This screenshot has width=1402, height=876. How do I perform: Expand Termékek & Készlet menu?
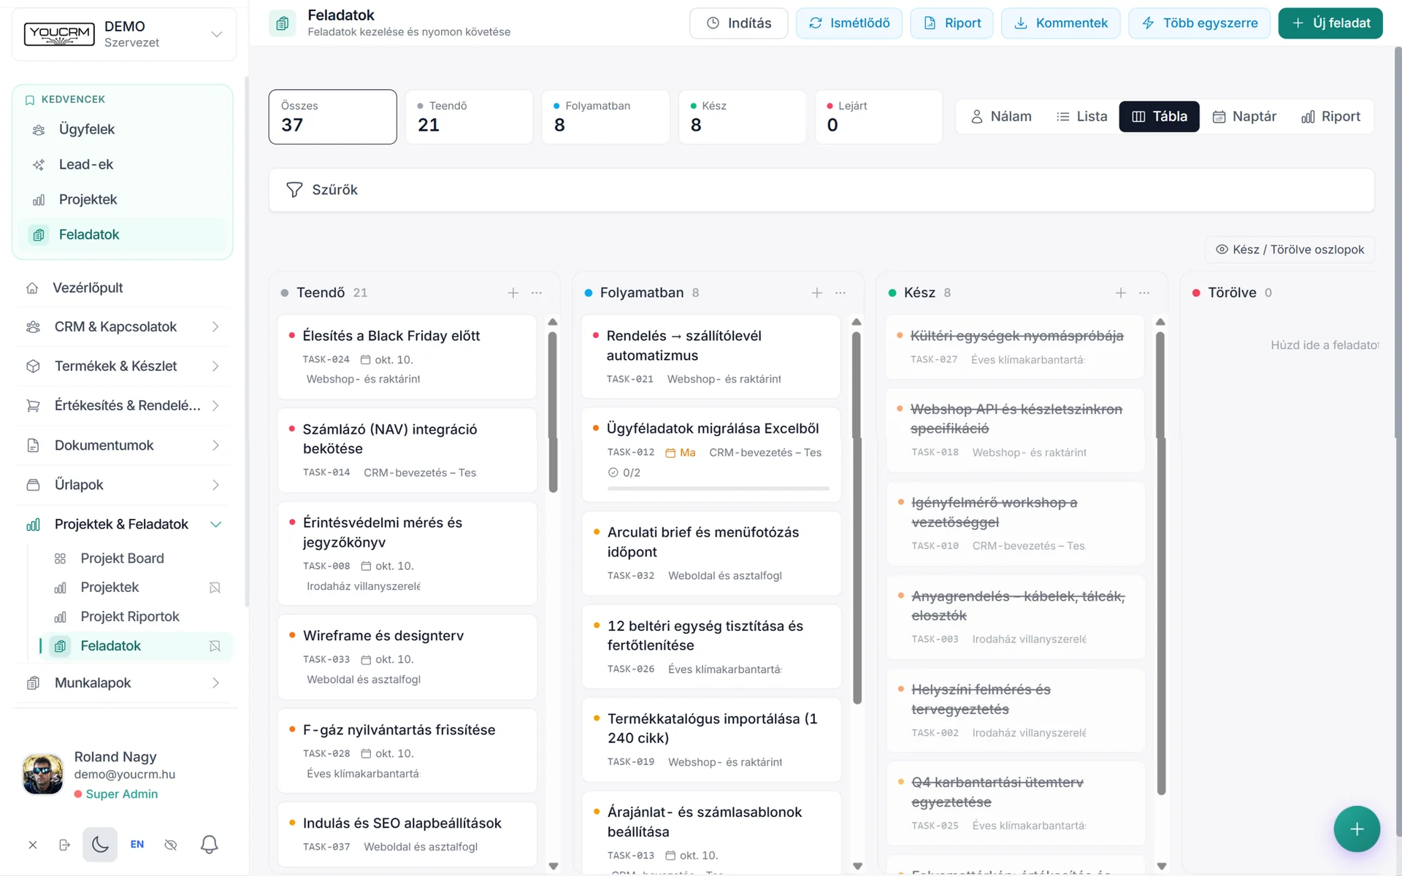pos(123,366)
